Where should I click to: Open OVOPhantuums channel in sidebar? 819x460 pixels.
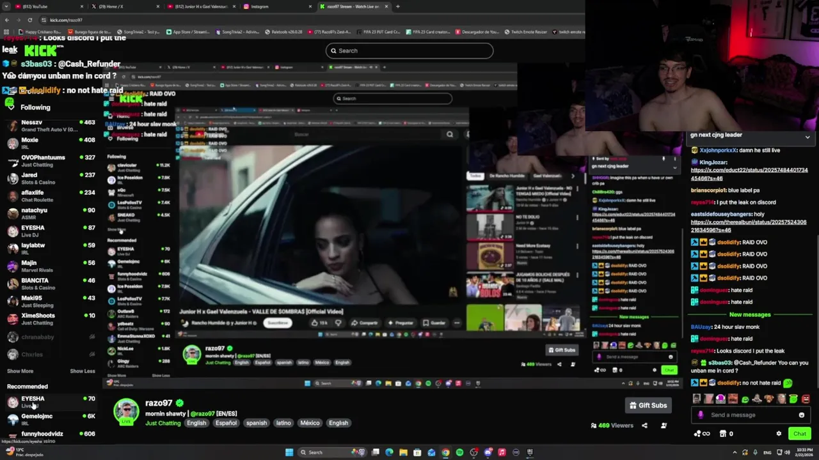51,160
